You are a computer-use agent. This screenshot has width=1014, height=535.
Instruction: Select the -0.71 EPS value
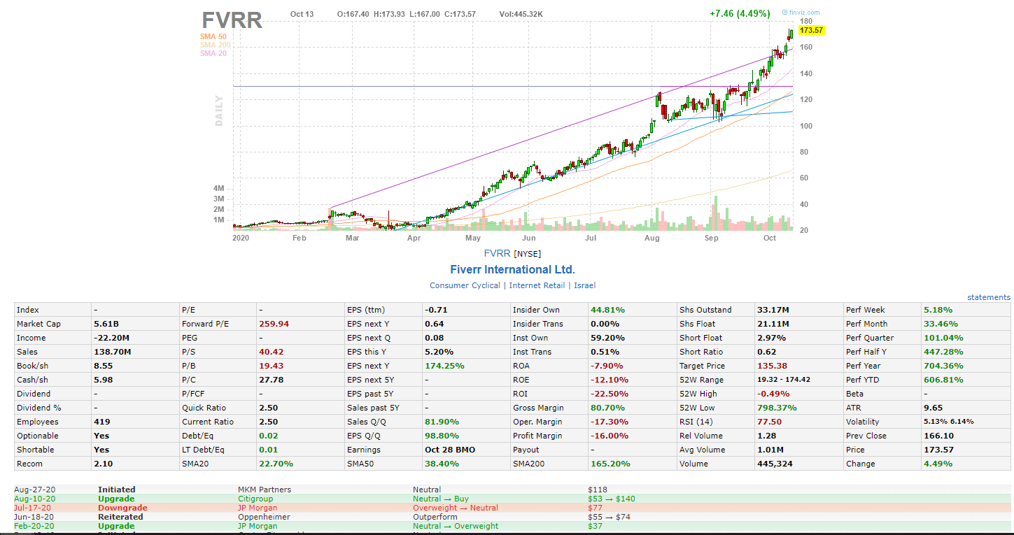coord(436,310)
